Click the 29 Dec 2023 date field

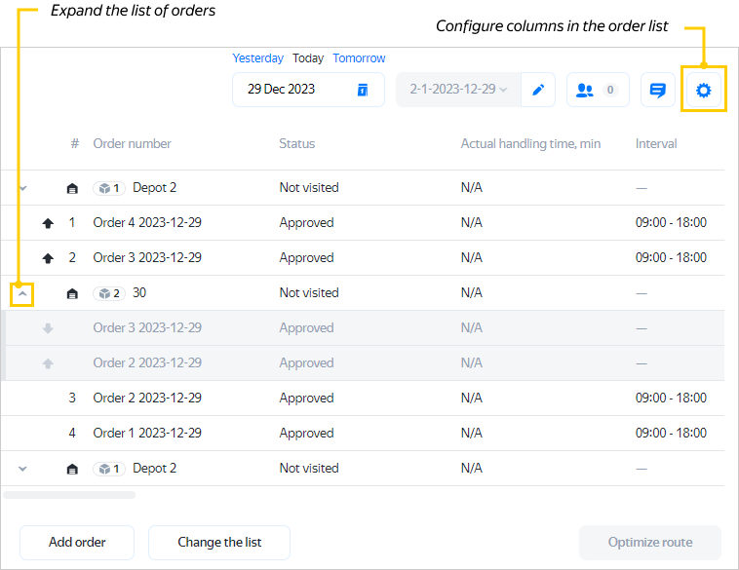pyautogui.click(x=292, y=90)
